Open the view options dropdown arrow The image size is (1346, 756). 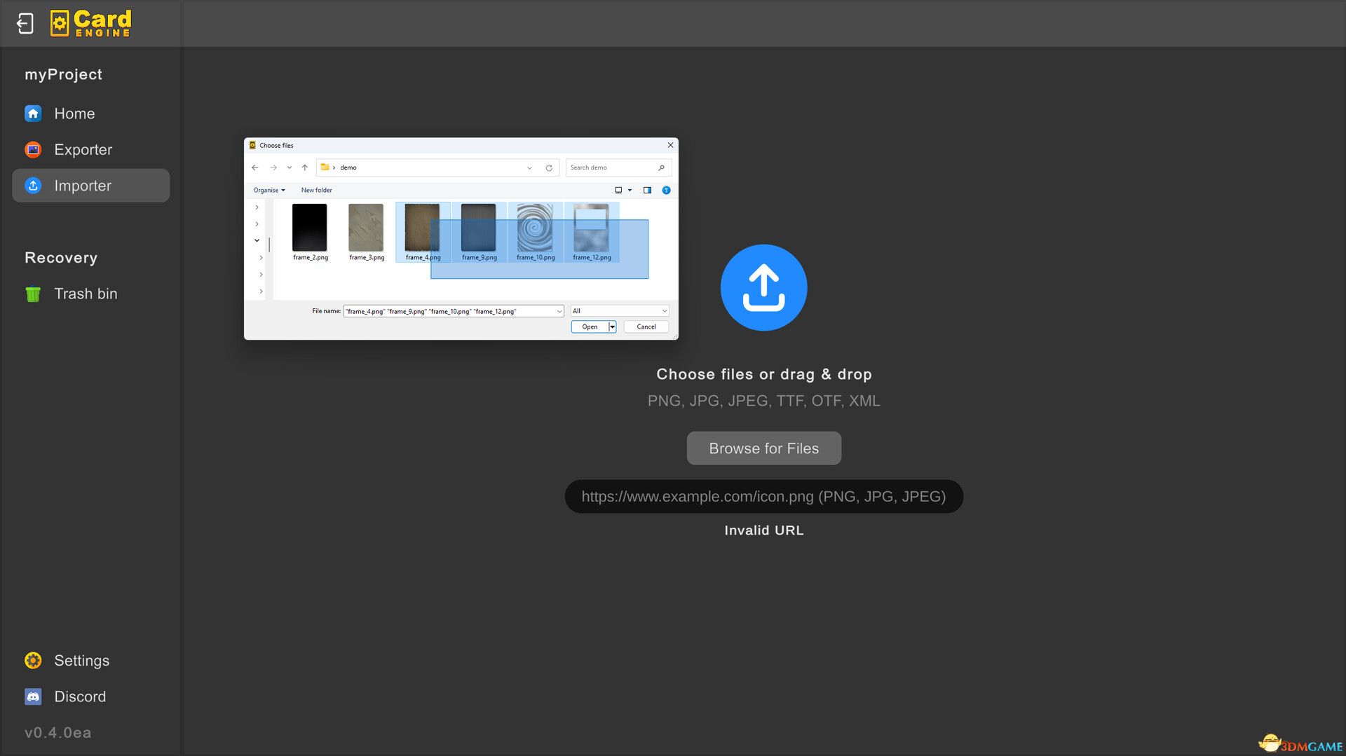pos(630,191)
